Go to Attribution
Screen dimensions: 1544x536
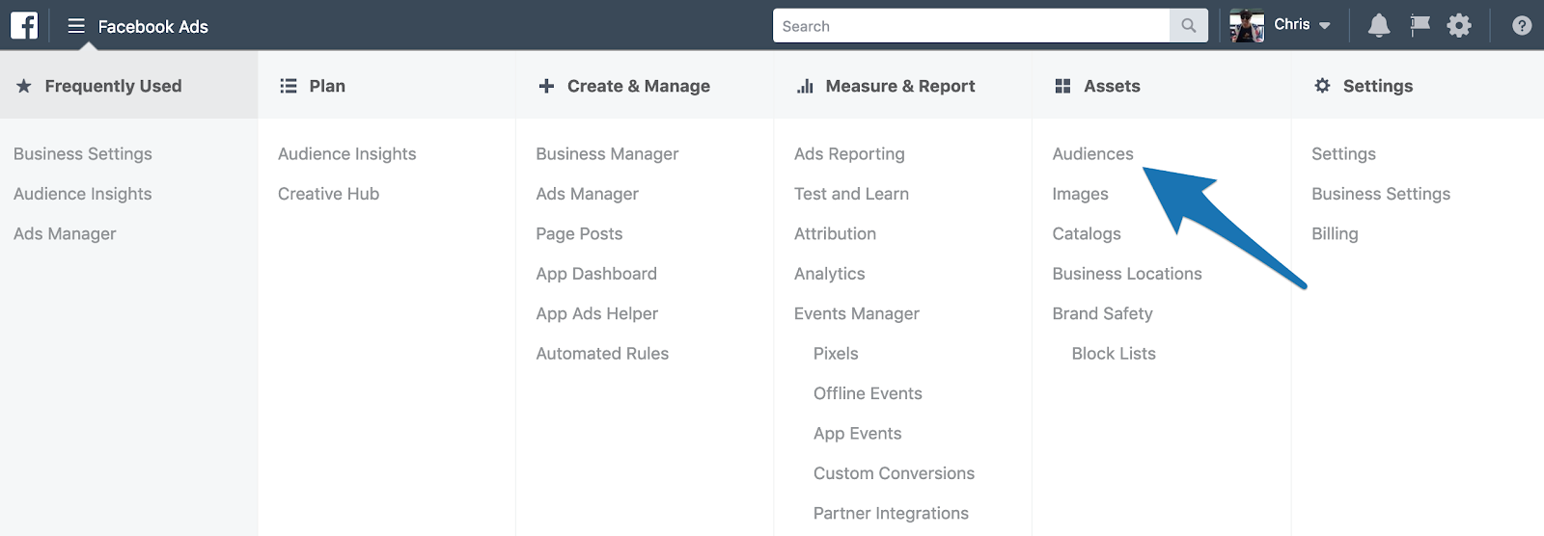(x=835, y=234)
